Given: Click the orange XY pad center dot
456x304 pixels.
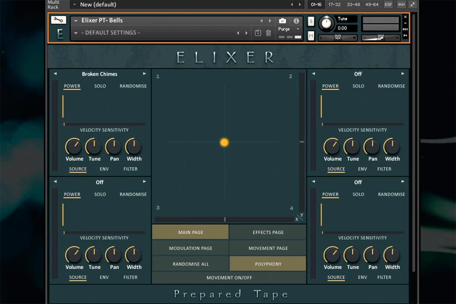Looking at the screenshot, I should 224,142.
